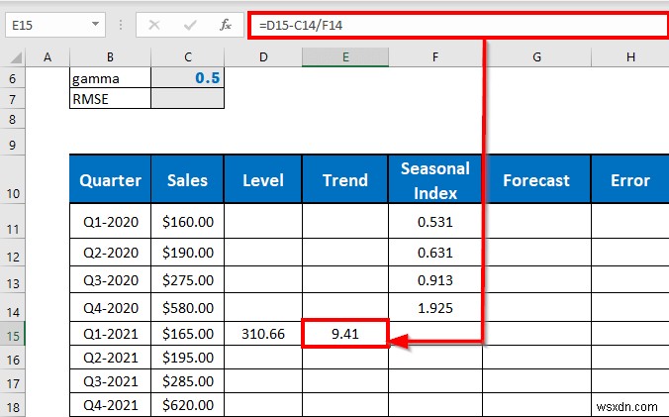Image resolution: width=669 pixels, height=417 pixels.
Task: Select the Q1-2021 cell
Action: coord(110,334)
